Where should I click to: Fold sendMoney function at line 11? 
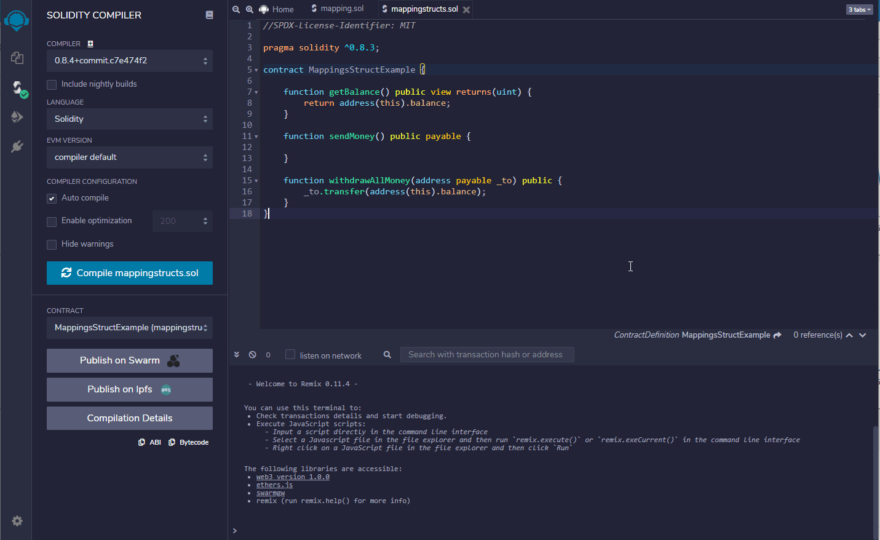click(x=256, y=137)
